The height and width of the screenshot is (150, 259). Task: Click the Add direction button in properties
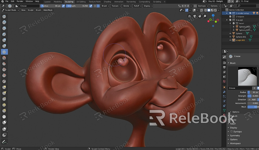tap(252, 100)
